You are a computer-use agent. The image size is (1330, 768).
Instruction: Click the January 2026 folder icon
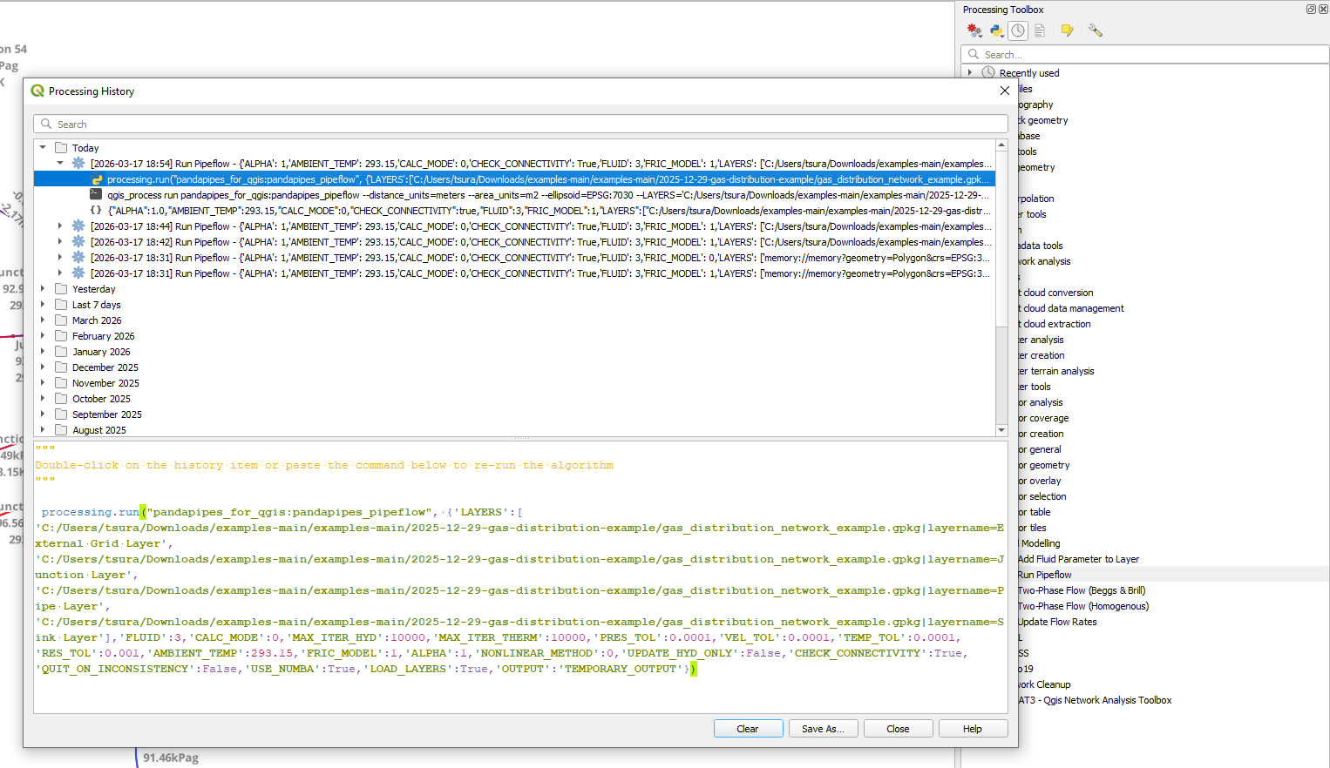[x=61, y=352]
